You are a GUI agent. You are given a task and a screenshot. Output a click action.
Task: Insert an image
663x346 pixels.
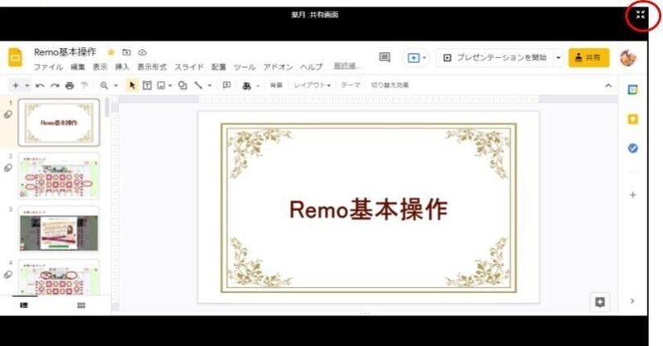(x=161, y=86)
